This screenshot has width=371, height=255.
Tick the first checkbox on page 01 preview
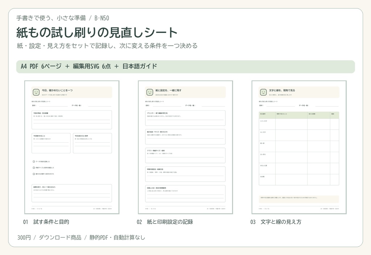pyautogui.click(x=34, y=162)
